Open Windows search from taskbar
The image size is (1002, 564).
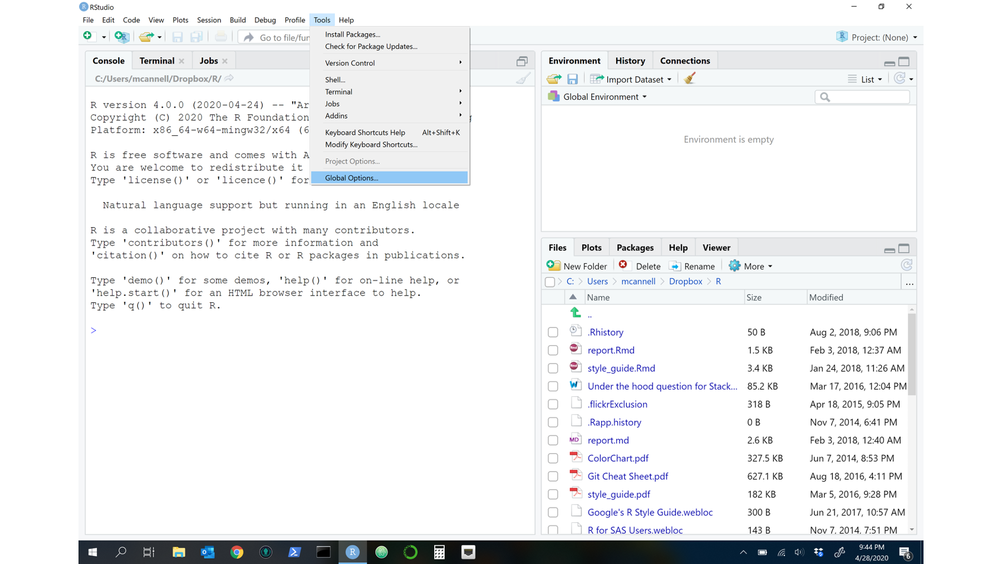coord(121,552)
